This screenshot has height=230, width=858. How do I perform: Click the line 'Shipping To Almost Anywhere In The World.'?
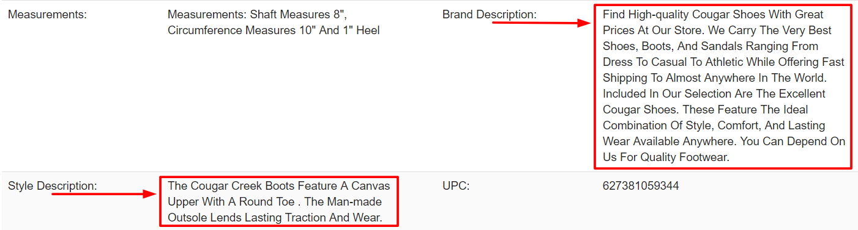pos(714,78)
